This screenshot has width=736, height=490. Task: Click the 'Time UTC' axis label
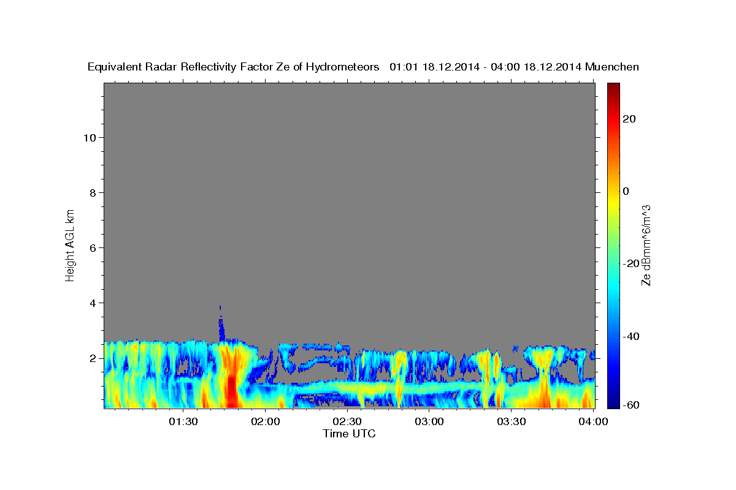[x=349, y=434]
